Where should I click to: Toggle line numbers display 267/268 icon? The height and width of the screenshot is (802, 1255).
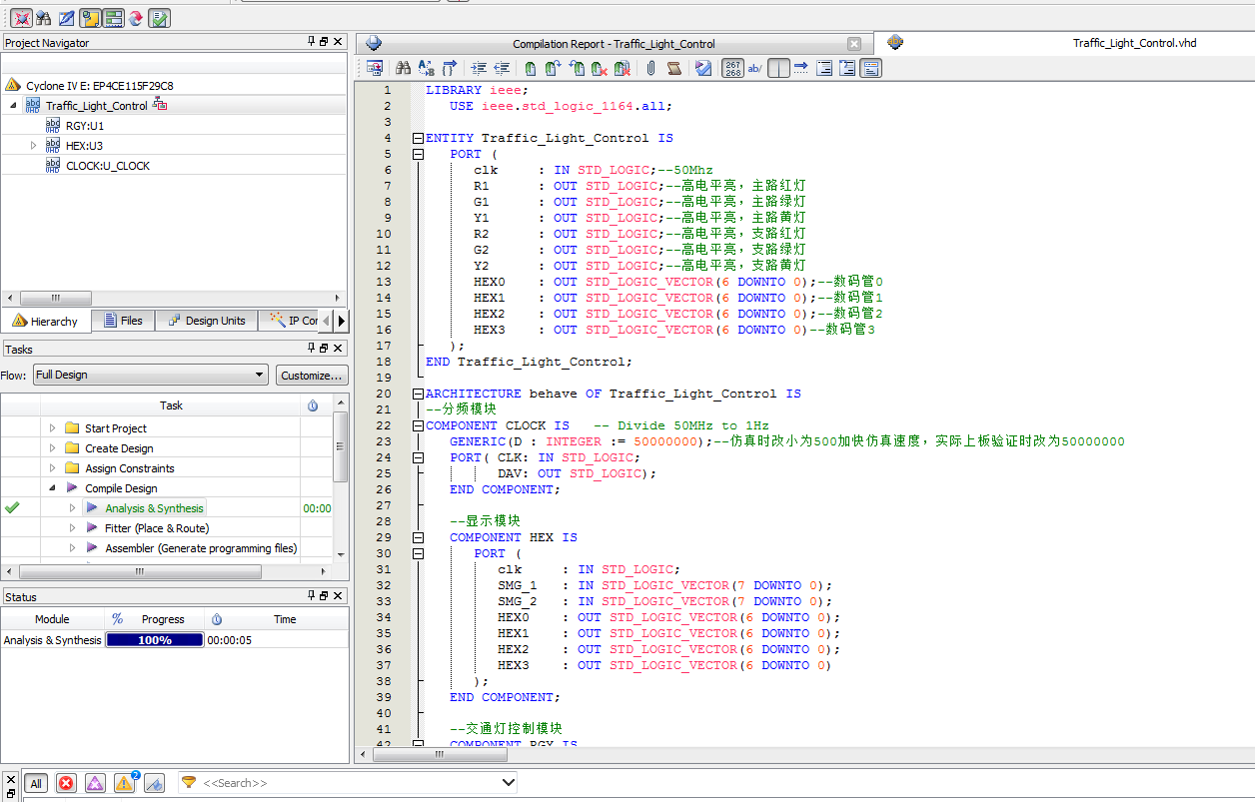[x=732, y=68]
